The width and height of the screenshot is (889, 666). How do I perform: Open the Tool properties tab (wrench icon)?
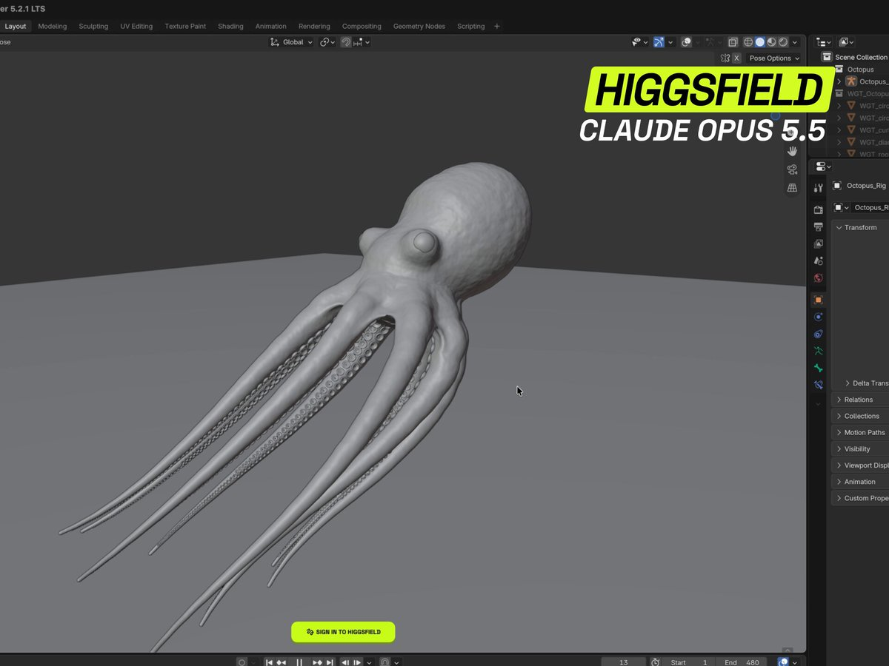pos(818,188)
